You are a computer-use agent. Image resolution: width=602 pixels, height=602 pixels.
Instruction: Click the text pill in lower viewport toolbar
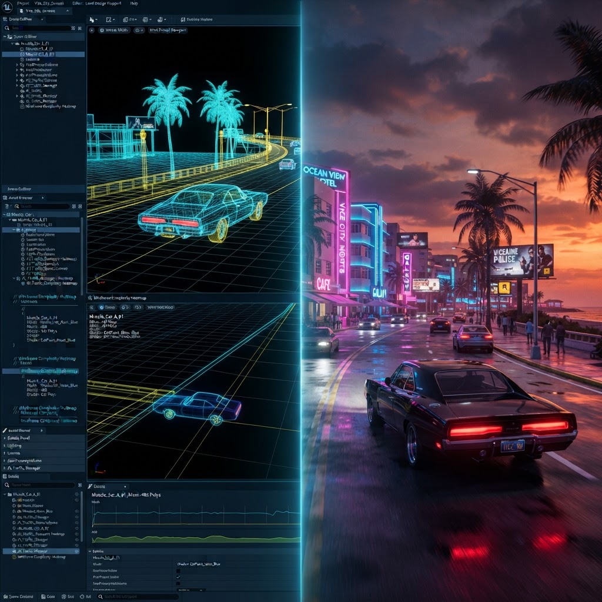click(160, 307)
